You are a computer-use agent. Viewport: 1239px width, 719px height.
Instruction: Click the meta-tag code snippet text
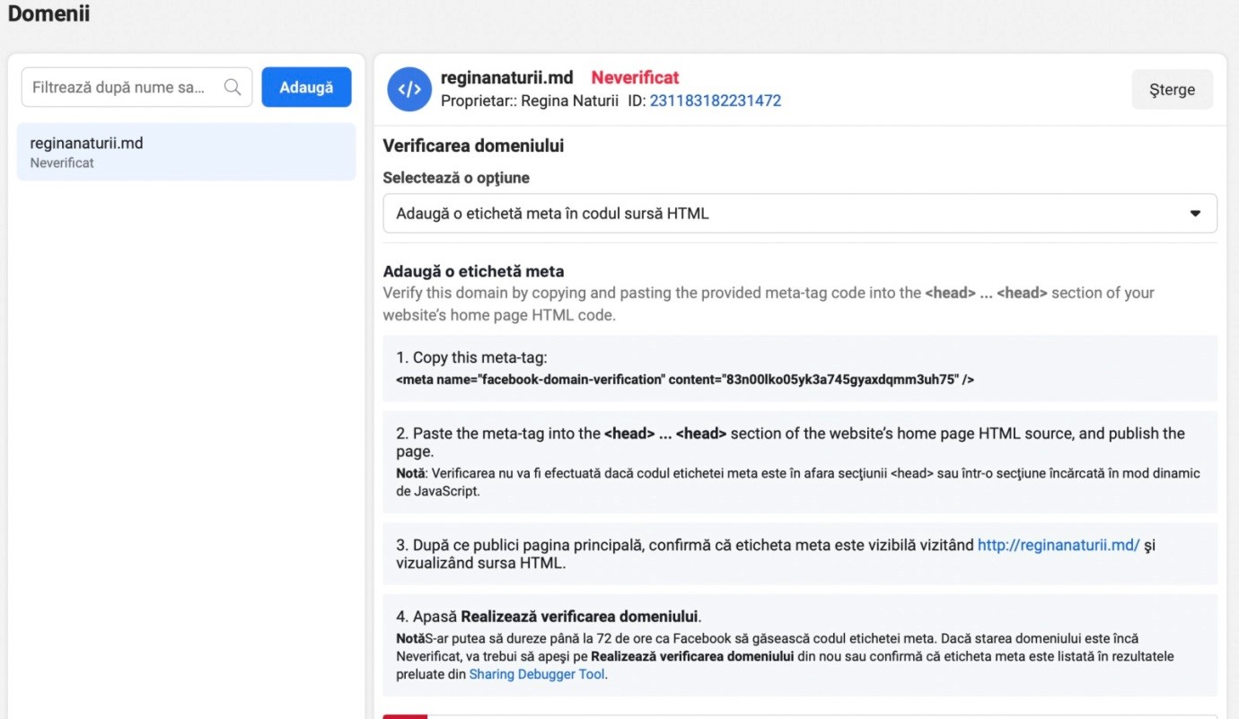(685, 380)
